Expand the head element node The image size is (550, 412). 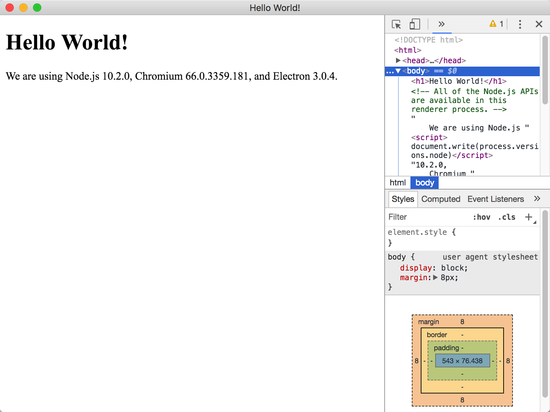[x=398, y=60]
